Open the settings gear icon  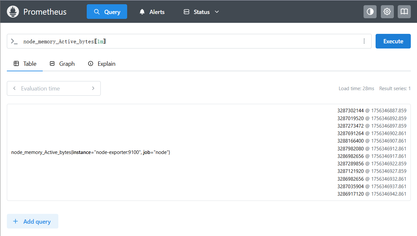pyautogui.click(x=387, y=12)
